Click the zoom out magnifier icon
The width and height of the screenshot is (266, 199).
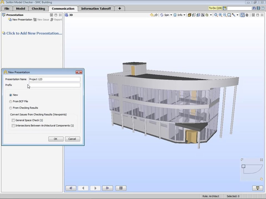(225, 15)
